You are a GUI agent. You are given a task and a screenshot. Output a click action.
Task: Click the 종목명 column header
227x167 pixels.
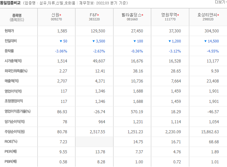click(17, 15)
